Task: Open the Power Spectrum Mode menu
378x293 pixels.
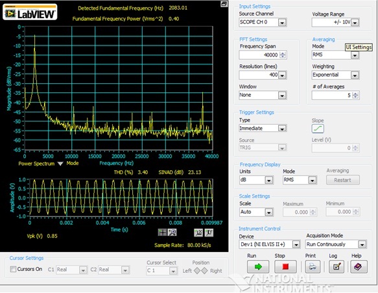Action: point(60,164)
